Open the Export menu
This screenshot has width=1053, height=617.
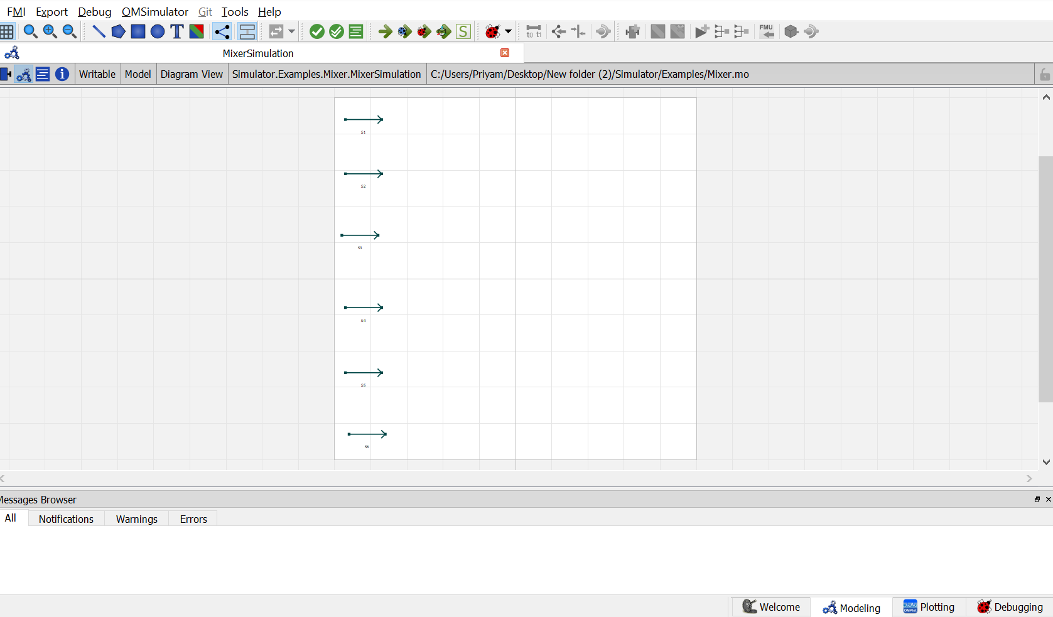click(x=51, y=11)
